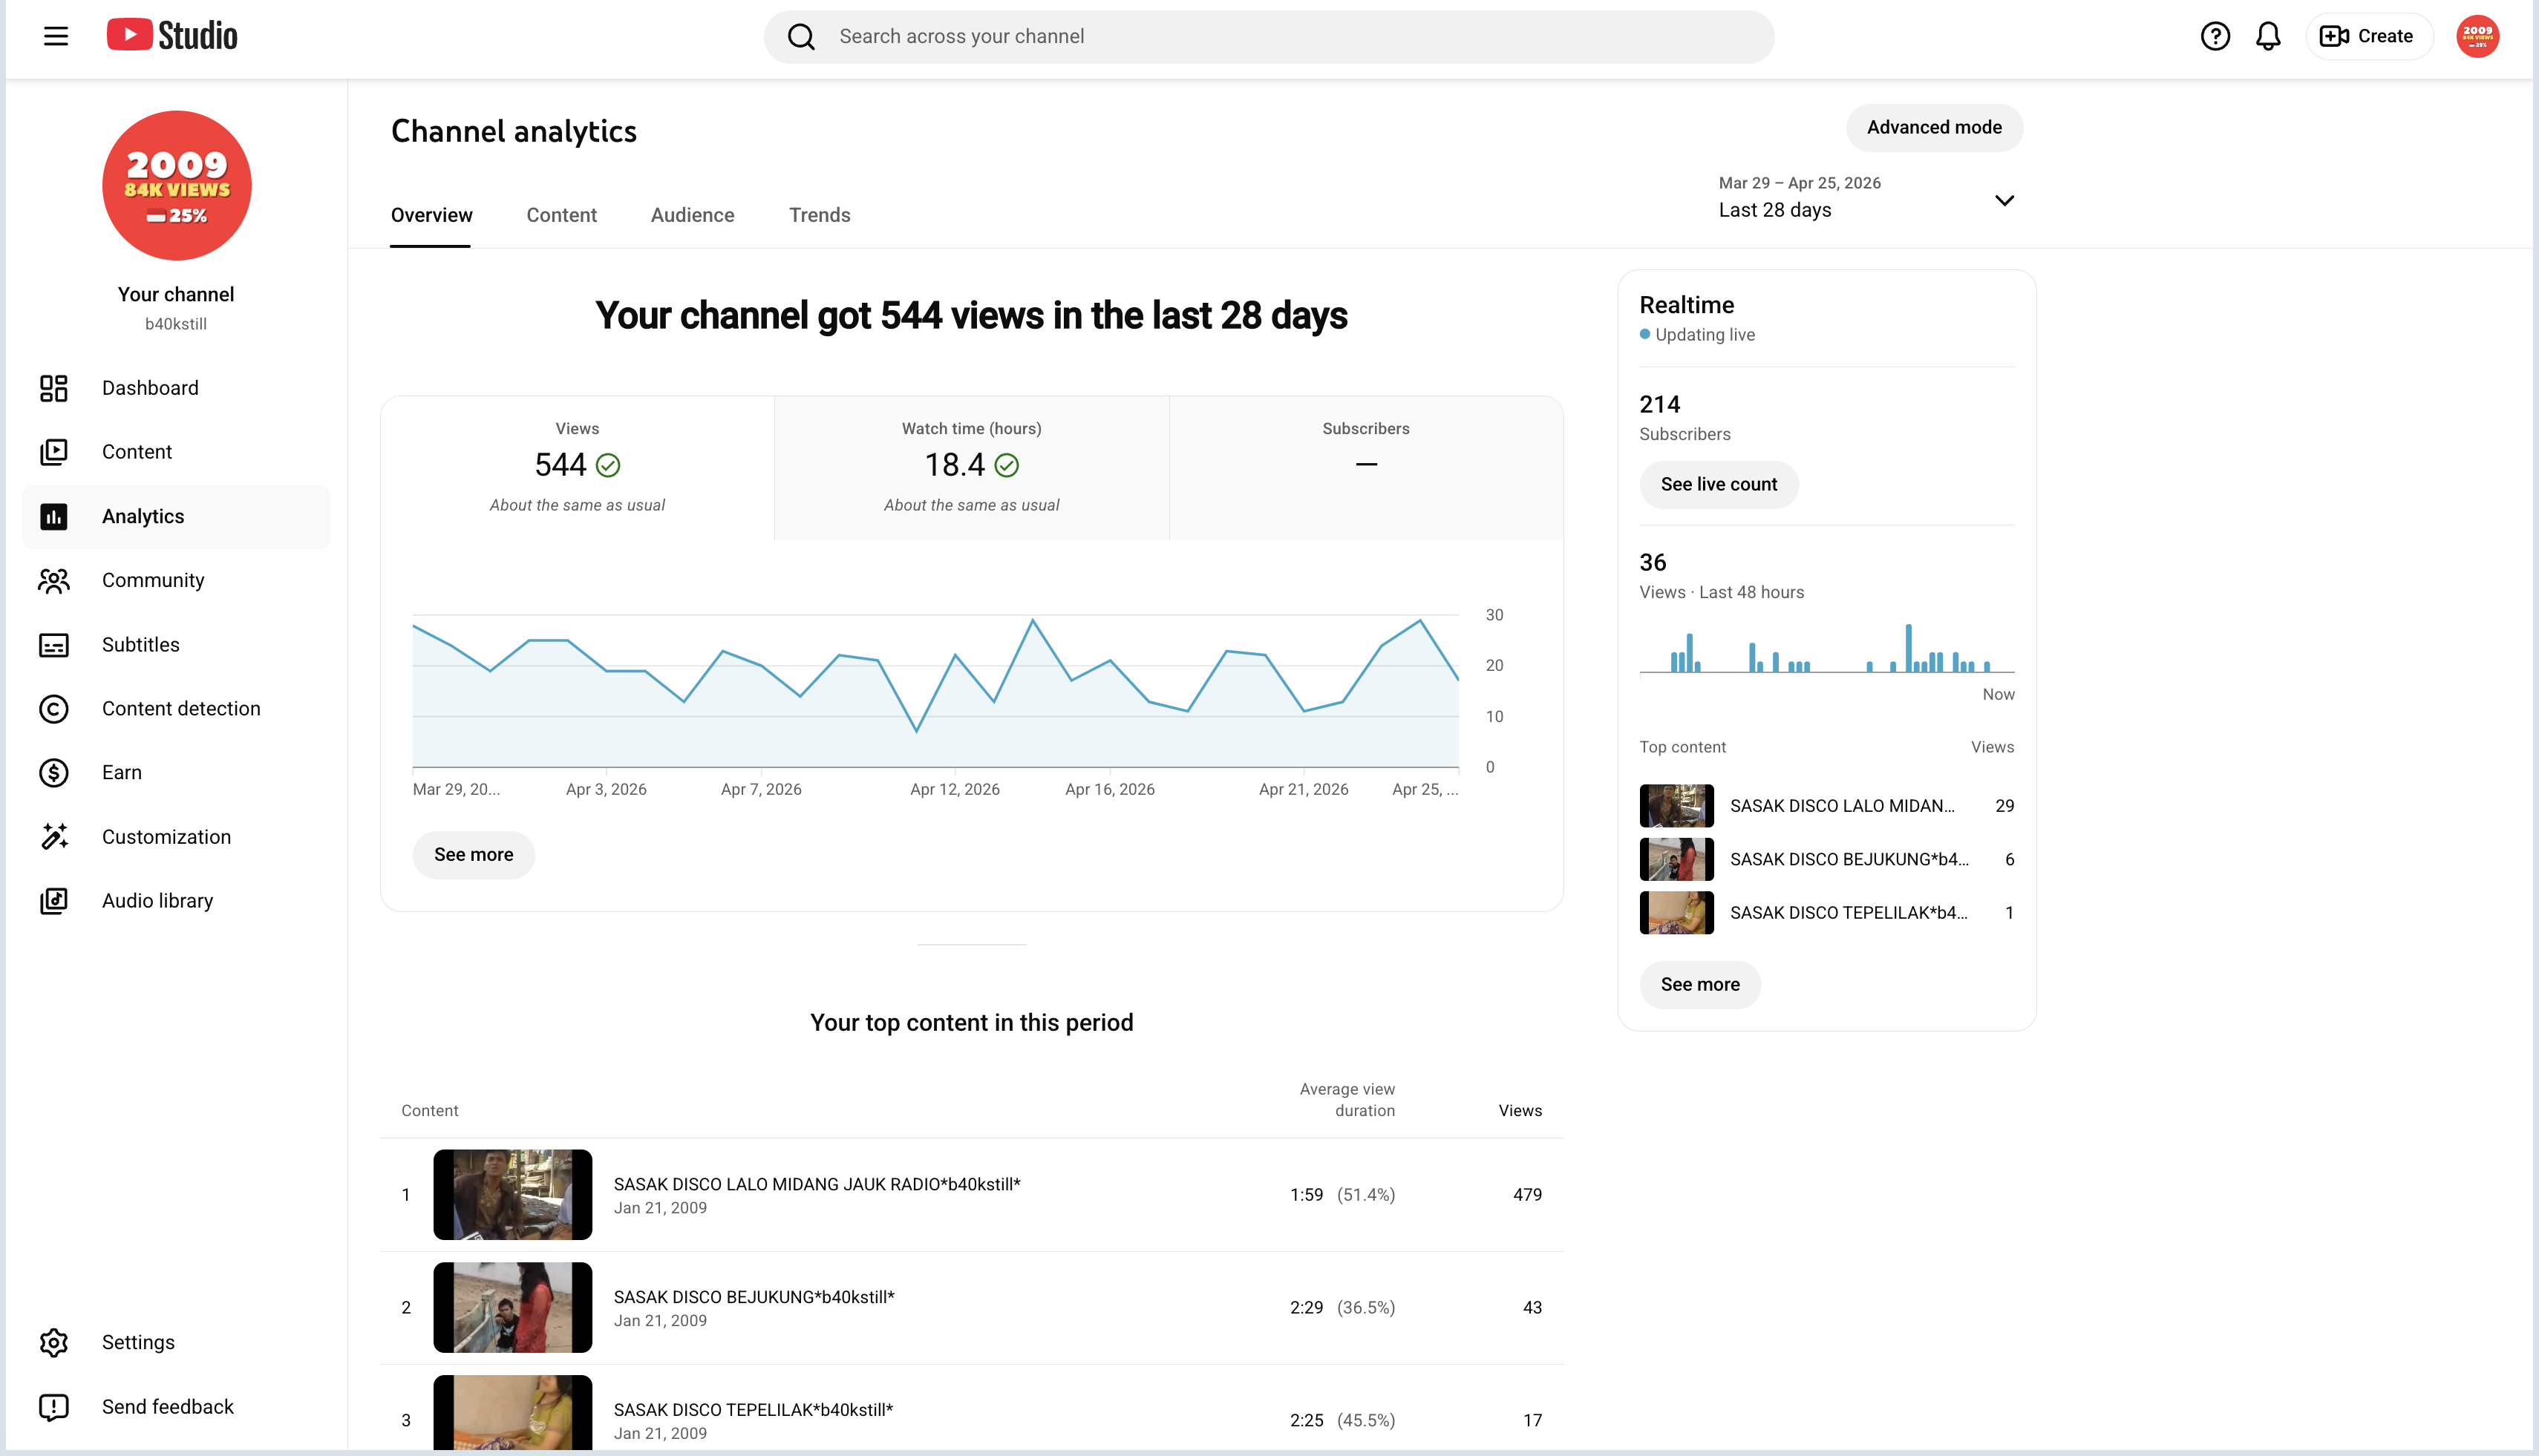2539x1456 pixels.
Task: Click the YouTube Studio logo
Action: point(172,36)
